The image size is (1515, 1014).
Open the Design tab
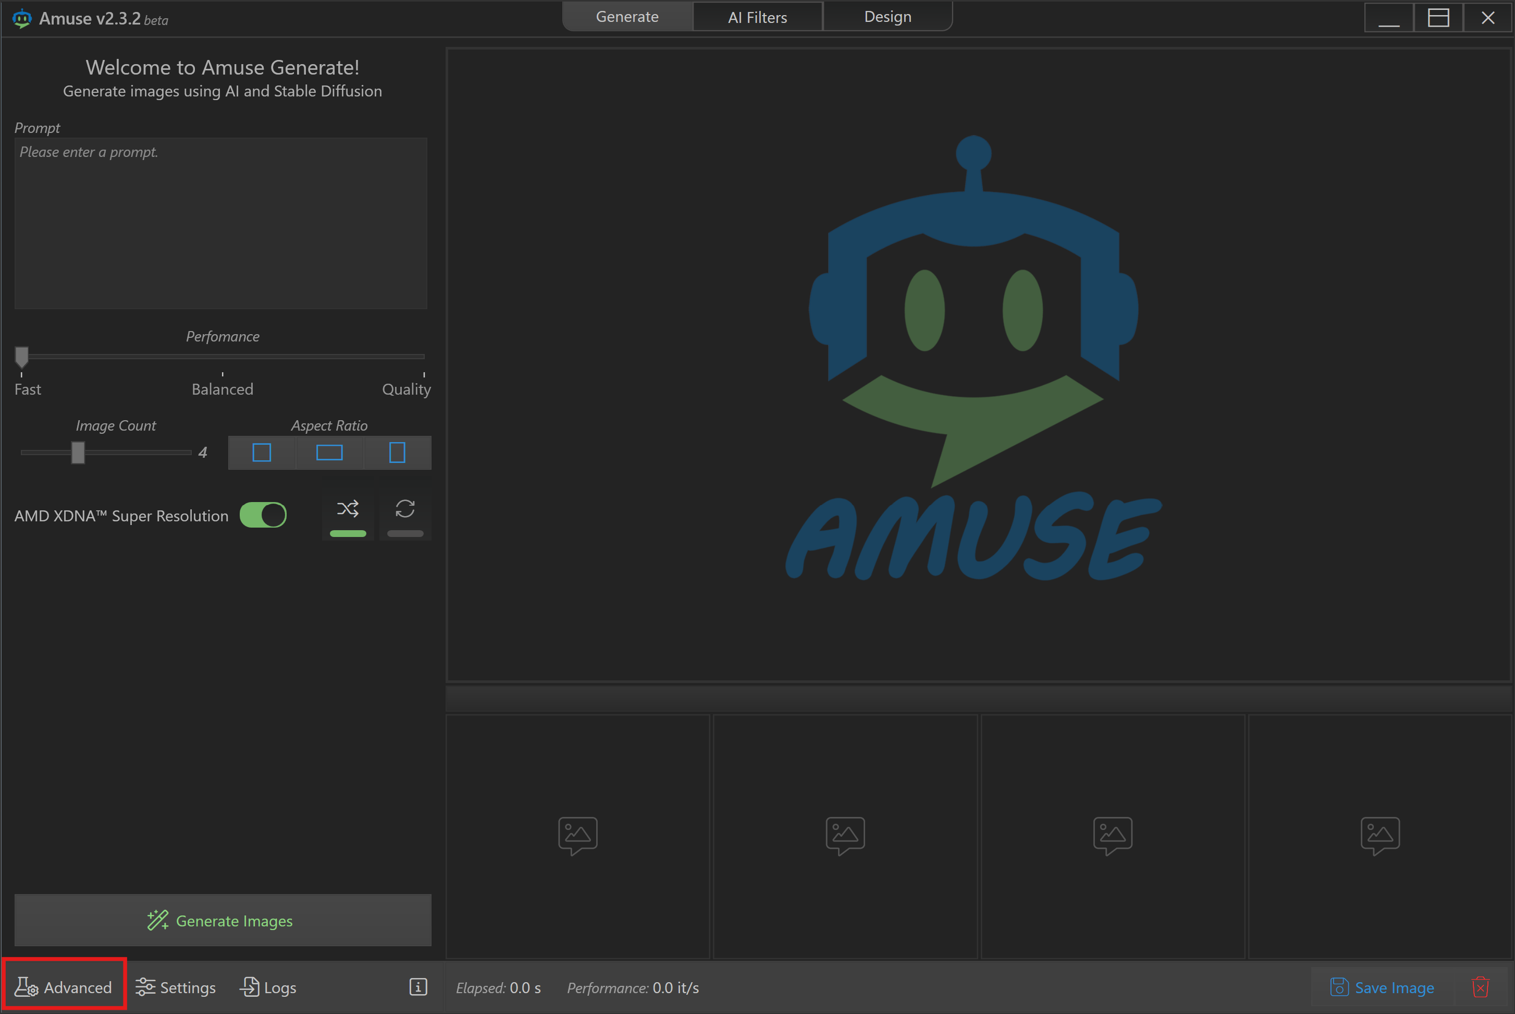[888, 16]
